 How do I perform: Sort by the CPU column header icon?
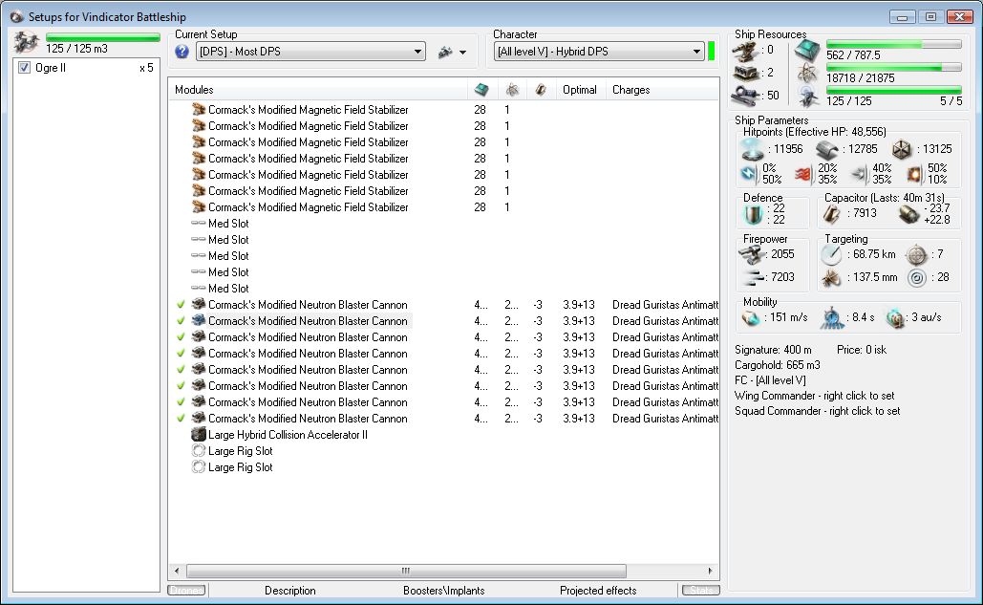click(481, 90)
